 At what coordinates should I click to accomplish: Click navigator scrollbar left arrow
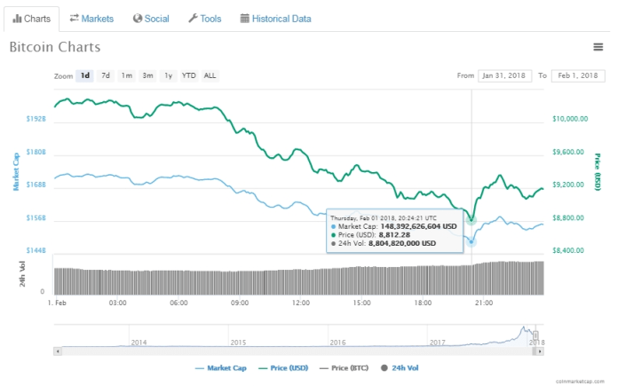pos(58,351)
